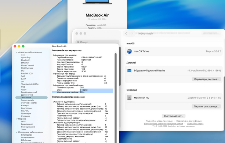
Task: Select Parallel SCSI in the sidebar
Action: (27, 73)
